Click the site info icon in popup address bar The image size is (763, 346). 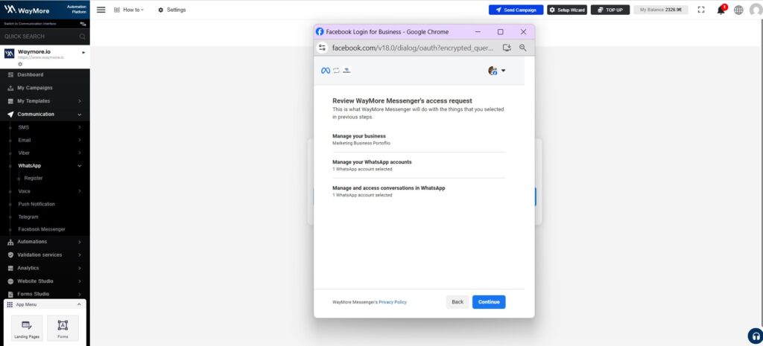point(322,48)
